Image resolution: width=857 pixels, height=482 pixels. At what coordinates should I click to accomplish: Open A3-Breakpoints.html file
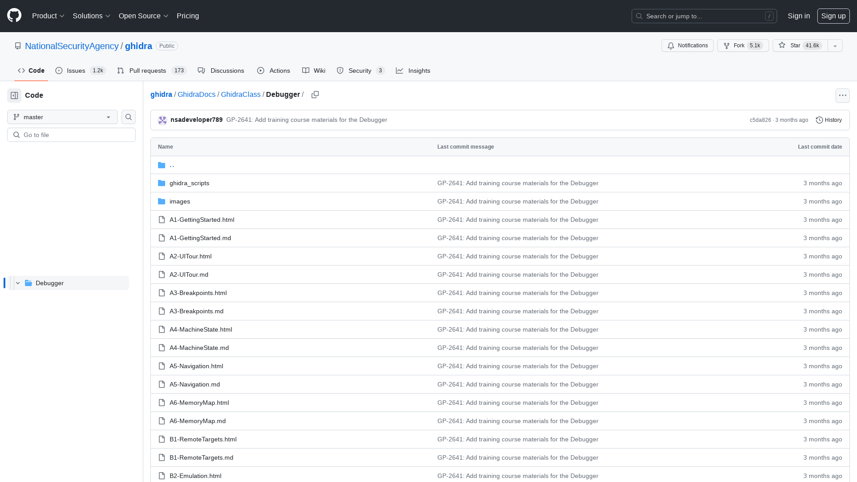pos(198,293)
